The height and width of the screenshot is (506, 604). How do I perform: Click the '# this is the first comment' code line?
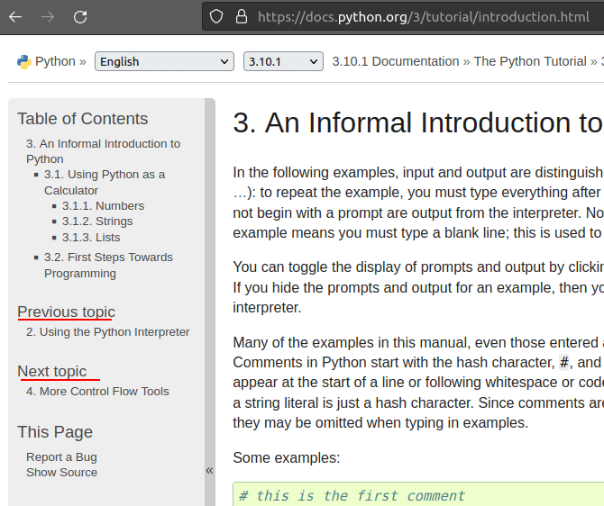coord(352,495)
